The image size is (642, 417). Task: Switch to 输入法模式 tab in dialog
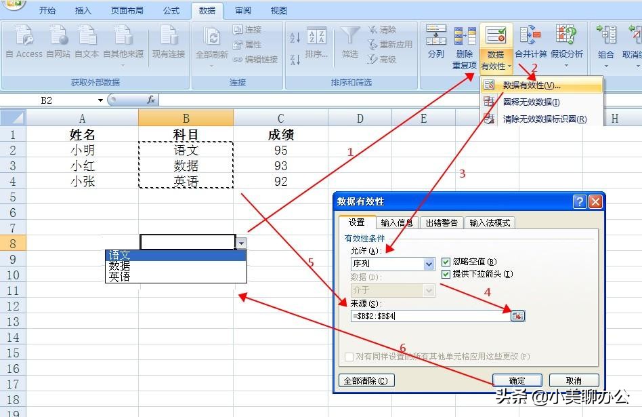click(x=490, y=222)
